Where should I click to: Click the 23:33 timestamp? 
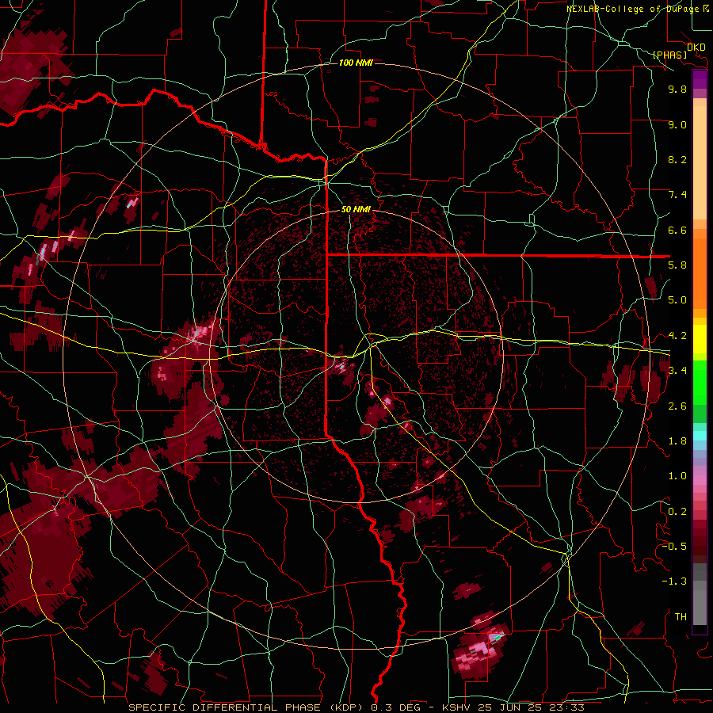(x=567, y=707)
